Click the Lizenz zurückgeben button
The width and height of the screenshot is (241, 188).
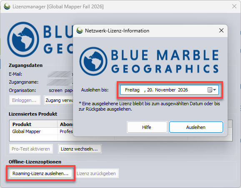tap(96, 173)
